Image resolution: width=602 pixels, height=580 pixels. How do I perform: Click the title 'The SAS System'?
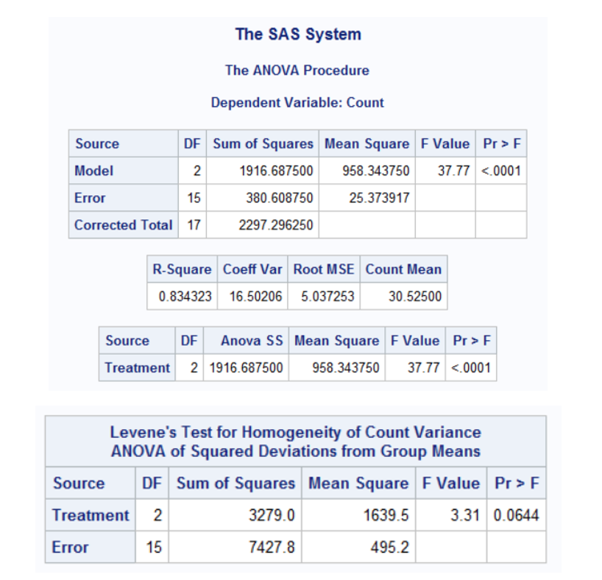297,34
